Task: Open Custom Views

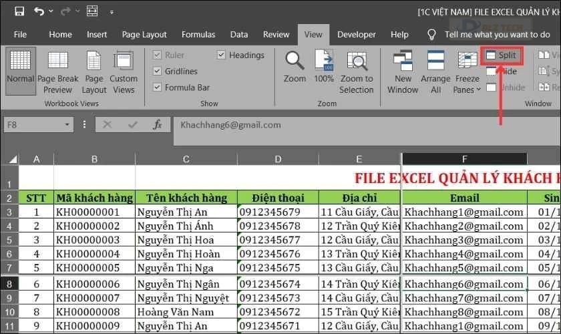Action: [x=124, y=73]
